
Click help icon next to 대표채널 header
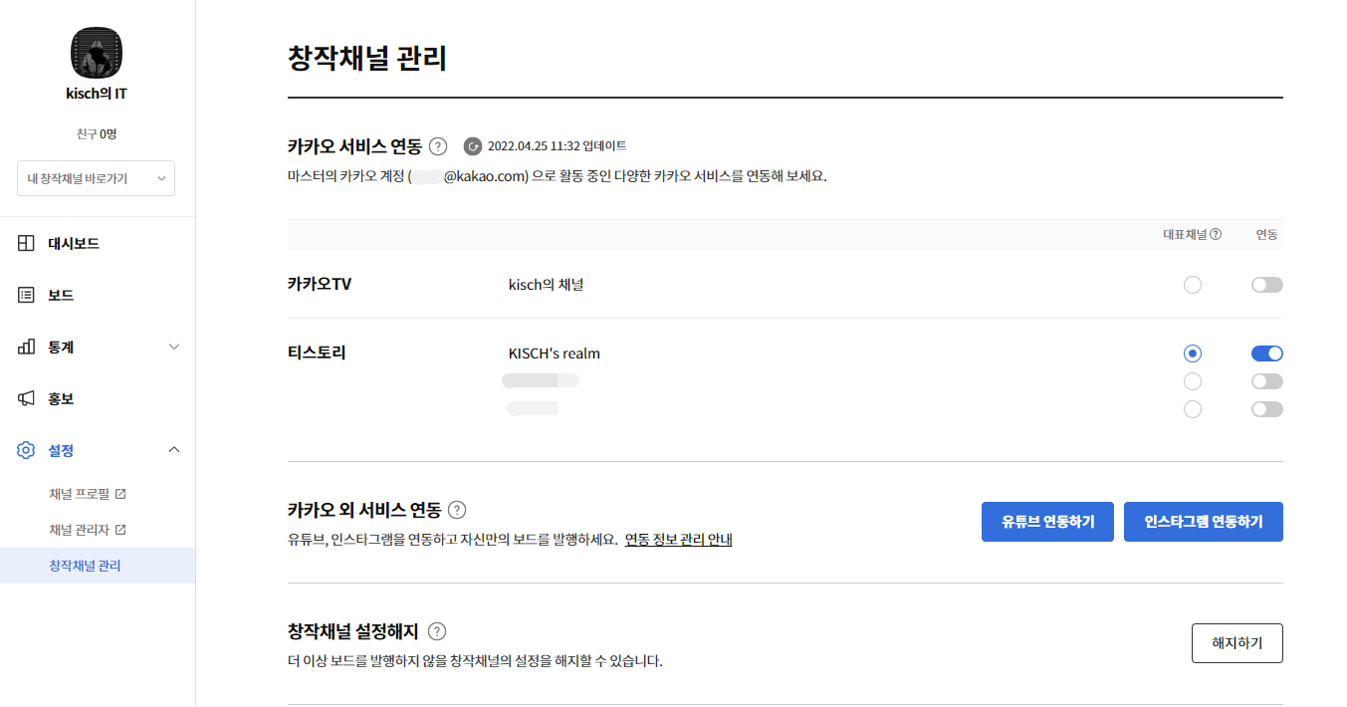[x=1216, y=235]
